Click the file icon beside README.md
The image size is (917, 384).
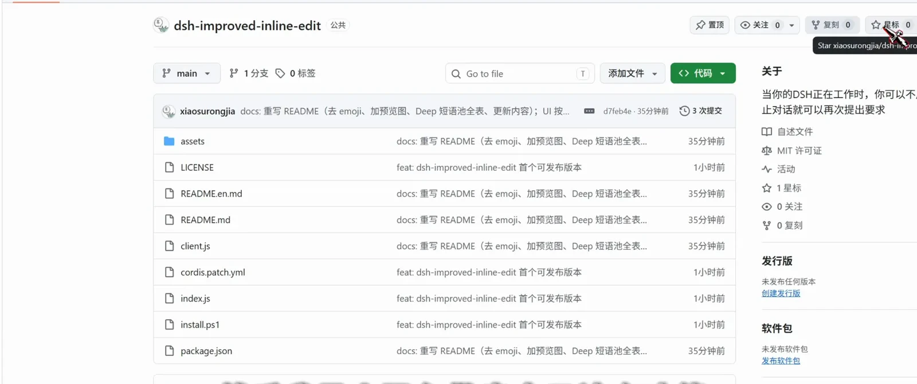click(169, 220)
